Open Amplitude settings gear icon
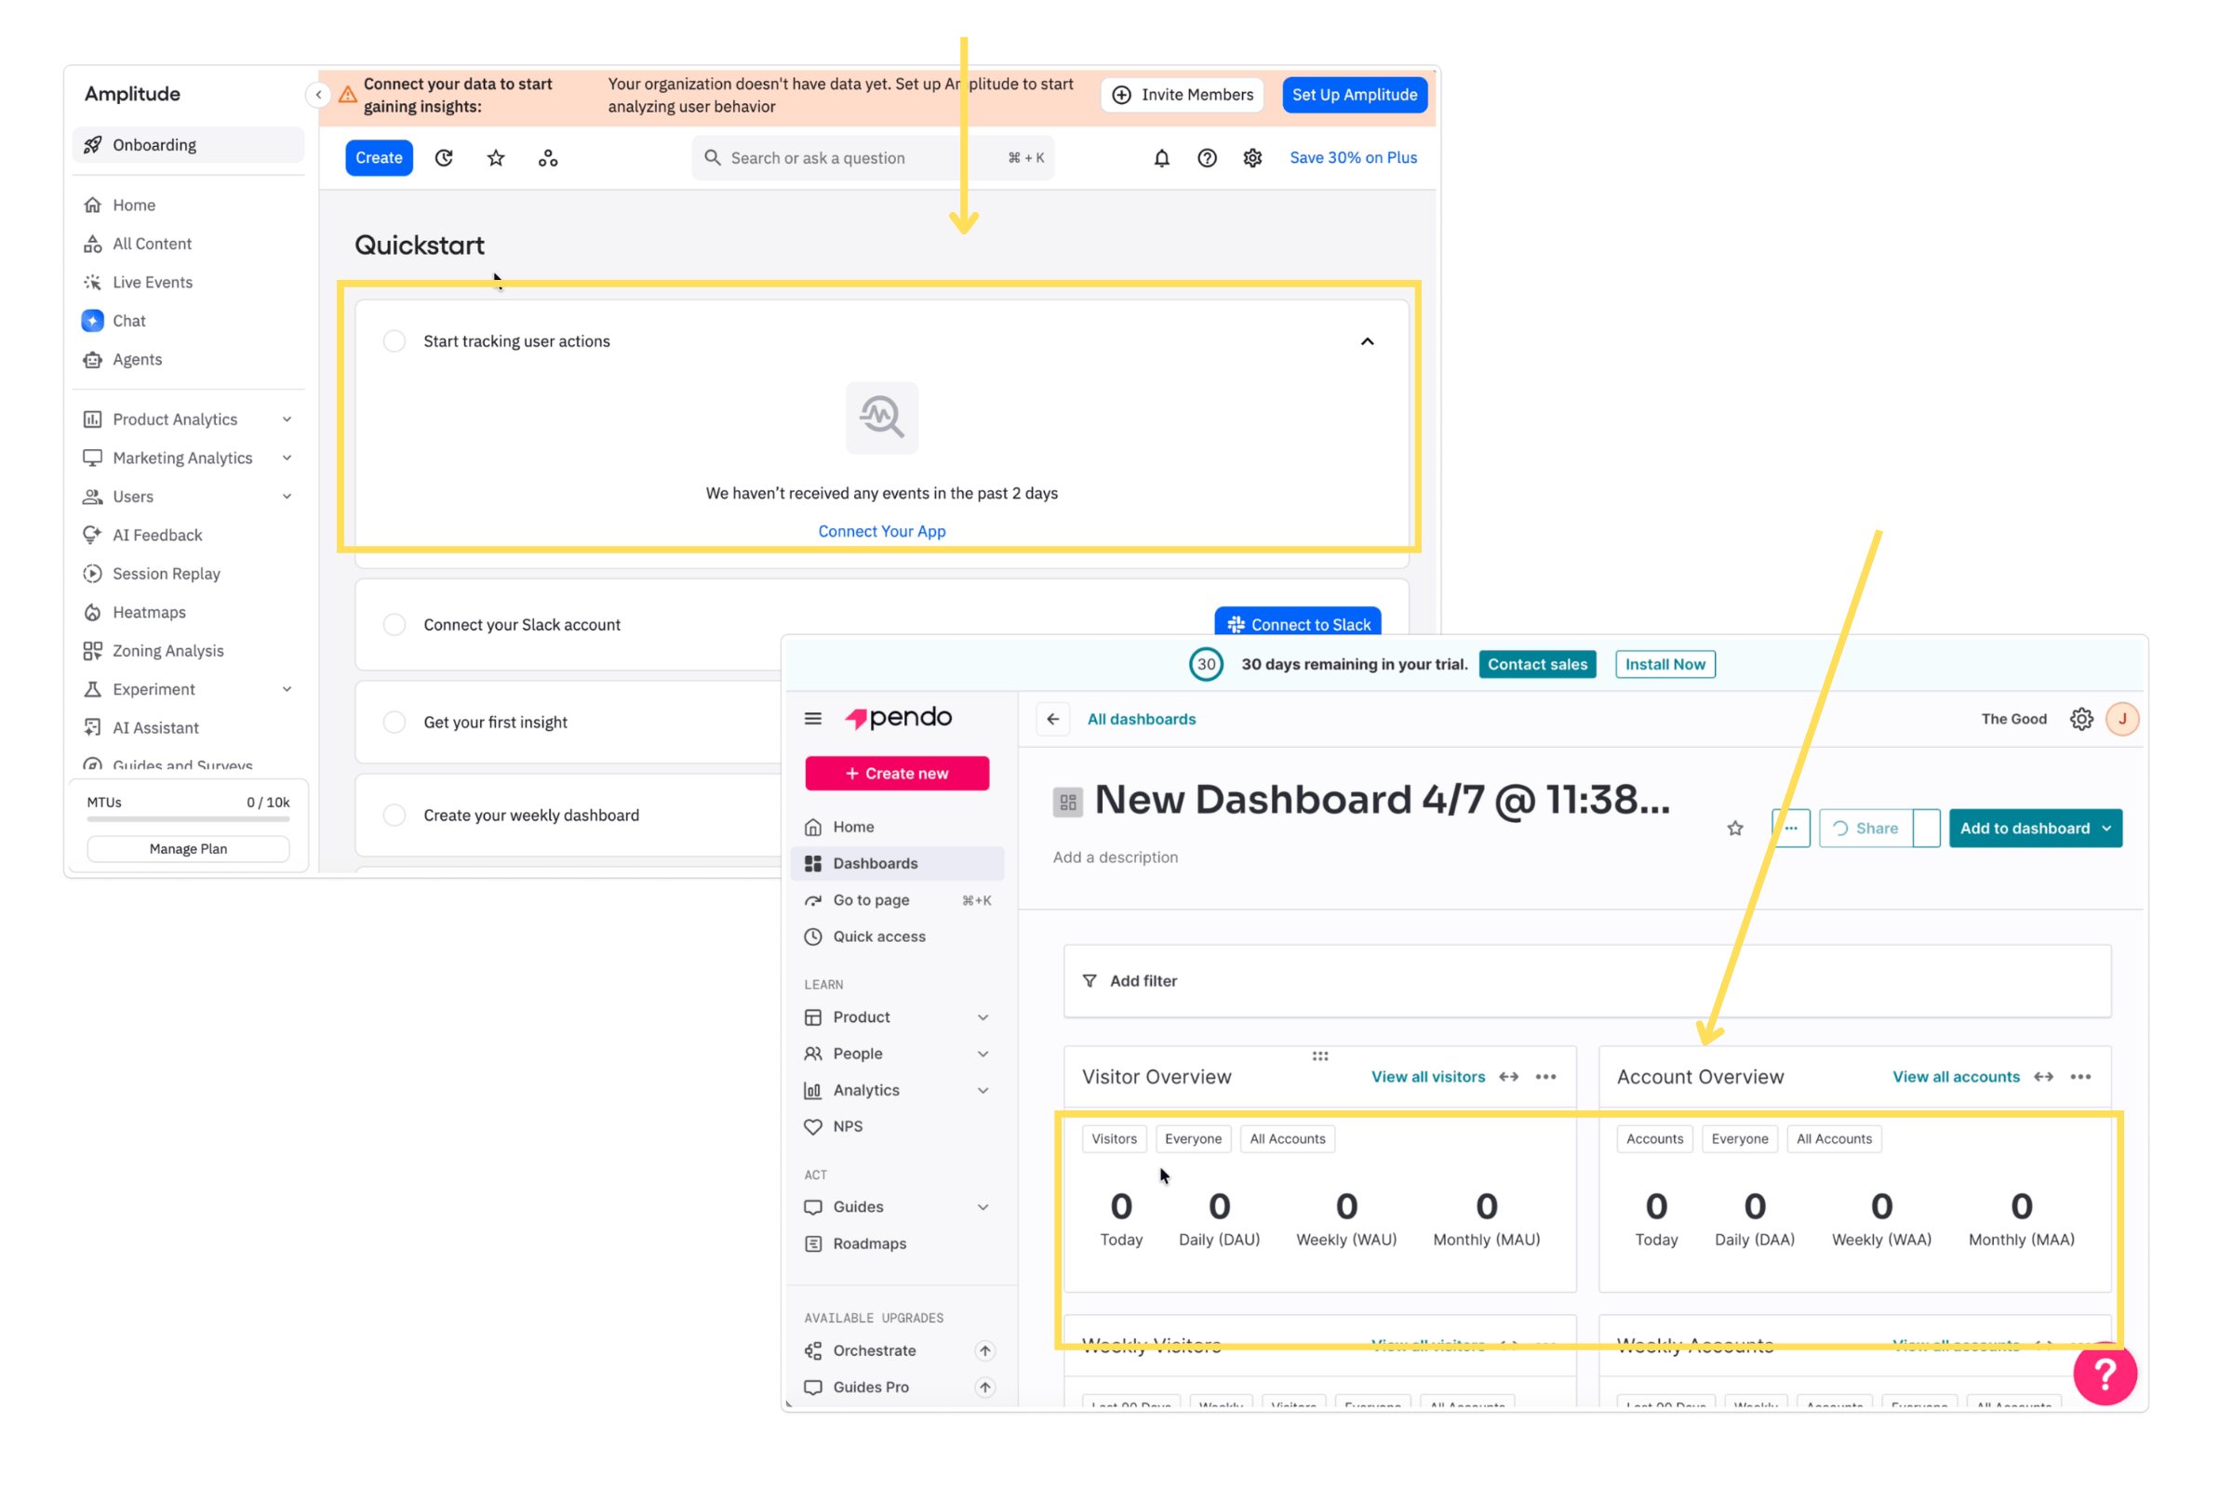The image size is (2233, 1488). (1252, 158)
